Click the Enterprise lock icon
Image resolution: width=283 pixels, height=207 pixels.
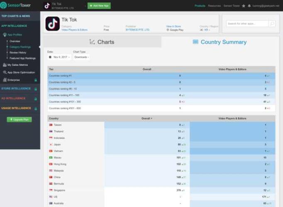pos(36,80)
